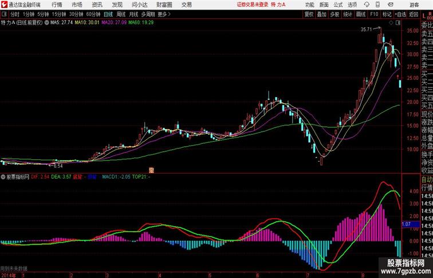Image resolution: width=433 pixels, height=278 pixels.
Task: Open the 版面 menu
Action: pos(324,5)
